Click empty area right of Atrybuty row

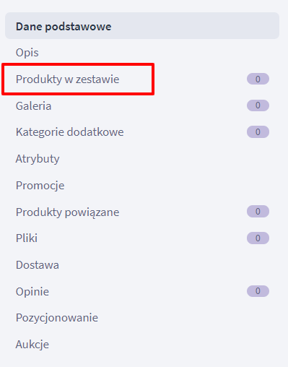(168, 159)
